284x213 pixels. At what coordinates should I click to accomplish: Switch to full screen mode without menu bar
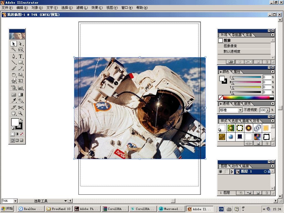22,140
